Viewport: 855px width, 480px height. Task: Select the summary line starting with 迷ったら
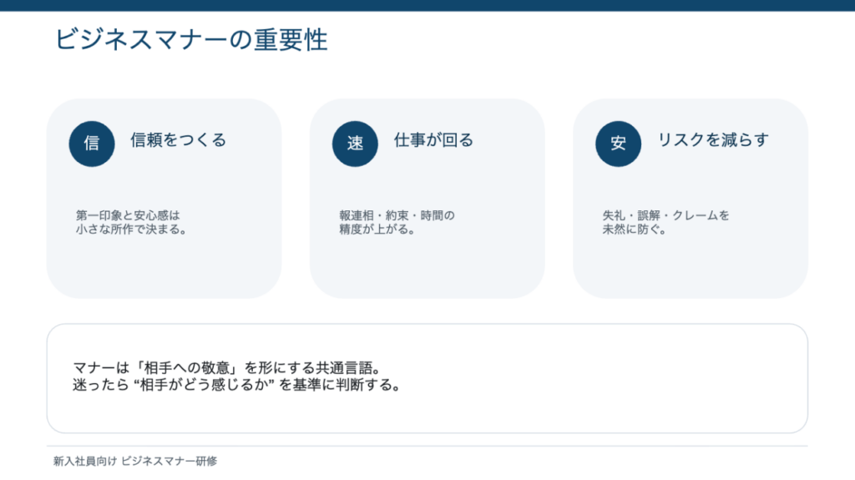coord(237,386)
